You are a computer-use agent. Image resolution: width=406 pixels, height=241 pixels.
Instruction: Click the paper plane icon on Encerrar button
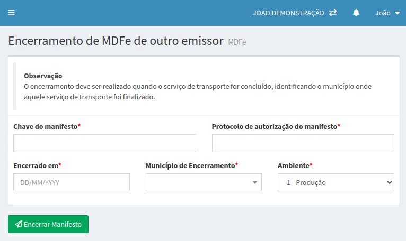(19, 224)
